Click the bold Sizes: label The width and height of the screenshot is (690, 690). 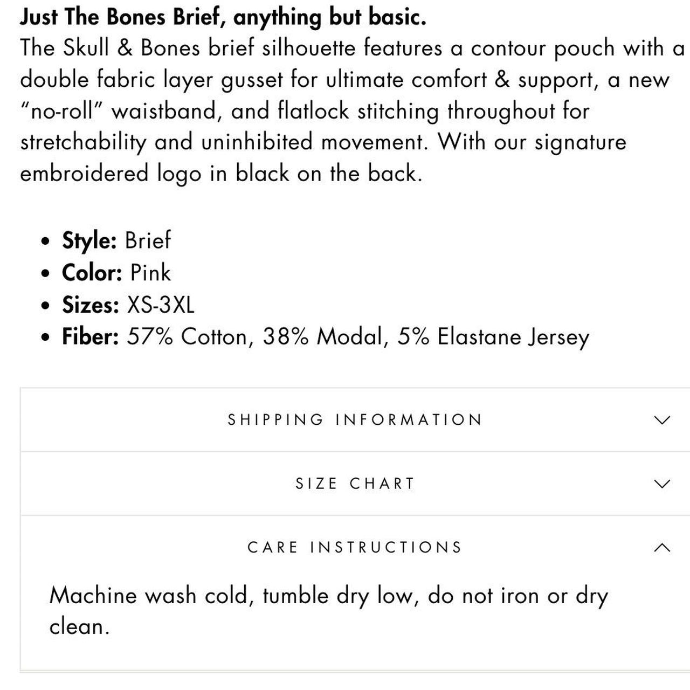[x=90, y=305]
